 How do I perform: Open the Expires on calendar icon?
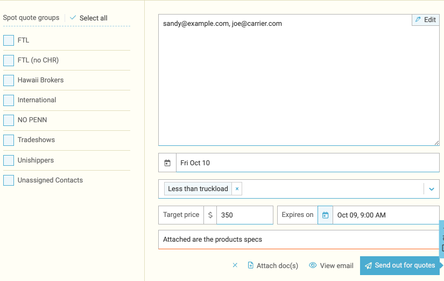pos(326,215)
